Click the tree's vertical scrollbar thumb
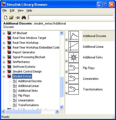The width and height of the screenshot is (116, 120). [62, 87]
